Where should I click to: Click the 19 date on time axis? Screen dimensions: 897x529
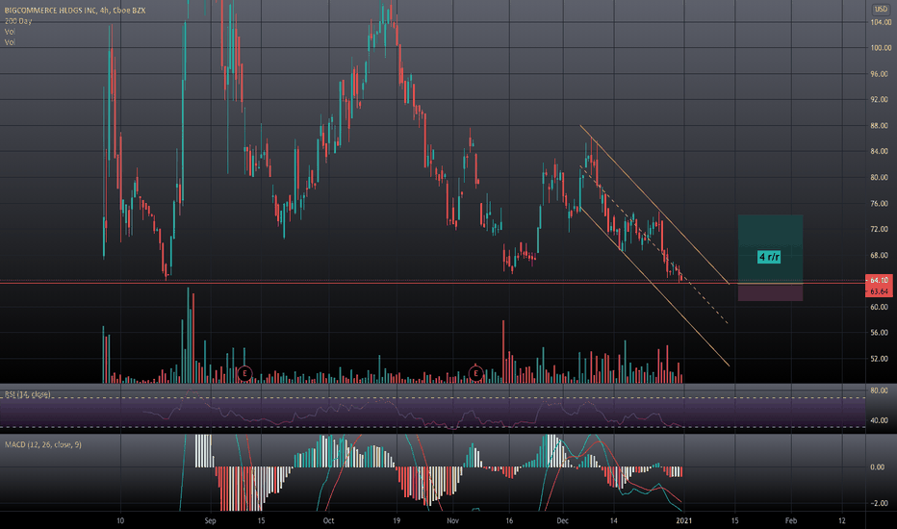pos(397,521)
